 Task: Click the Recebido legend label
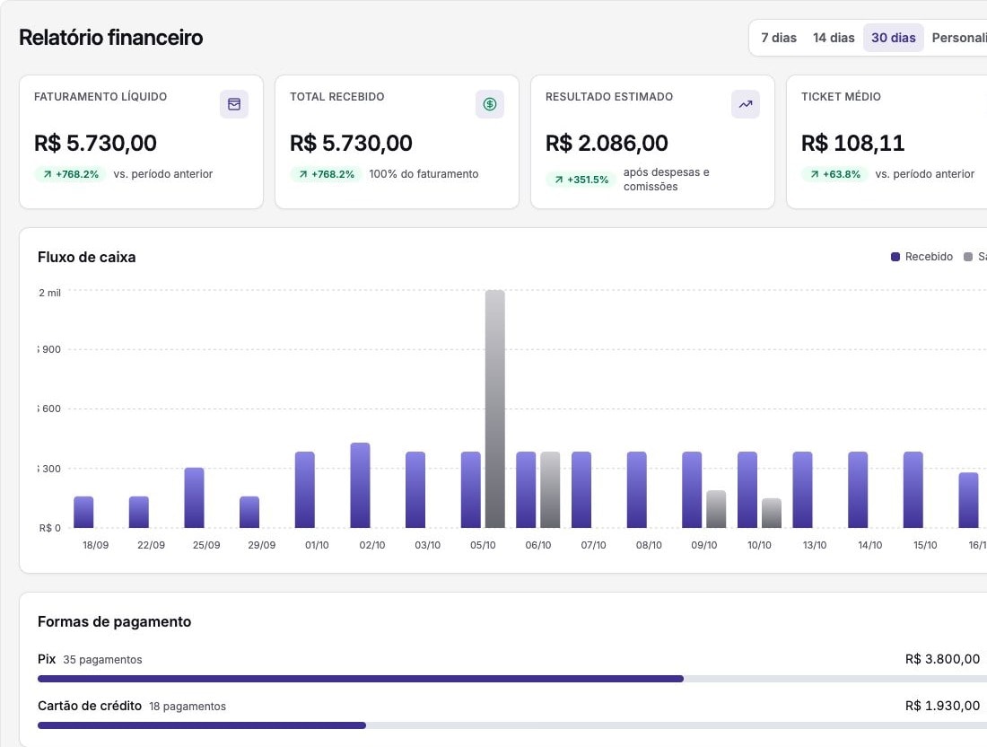pos(929,257)
